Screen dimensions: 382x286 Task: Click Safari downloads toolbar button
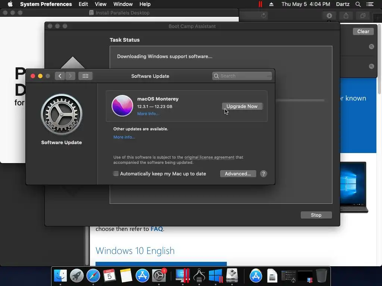click(329, 16)
